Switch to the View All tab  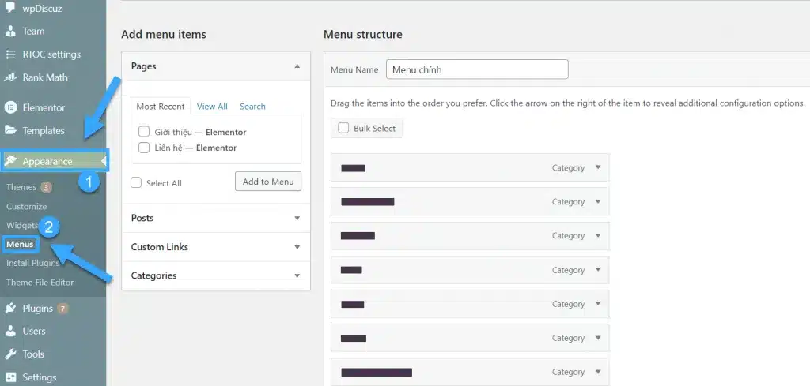coord(212,106)
